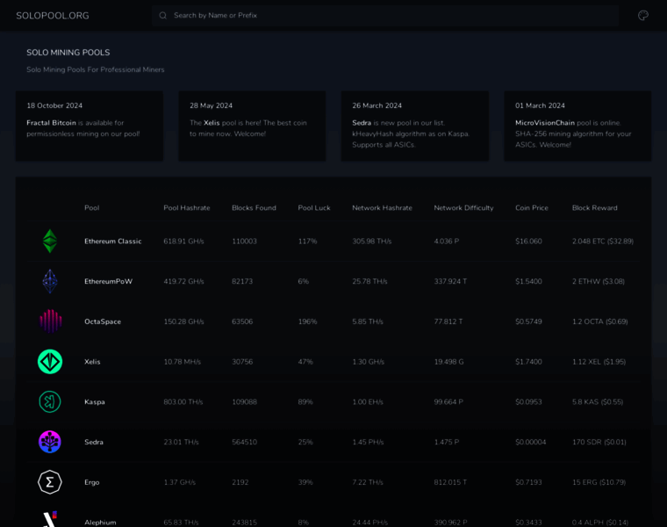Image resolution: width=667 pixels, height=527 pixels.
Task: Open the Sedra link in news card
Action: 362,123
